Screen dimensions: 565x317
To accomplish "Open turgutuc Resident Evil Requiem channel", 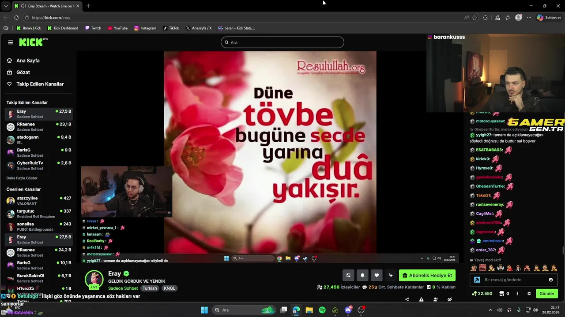I will [x=39, y=214].
